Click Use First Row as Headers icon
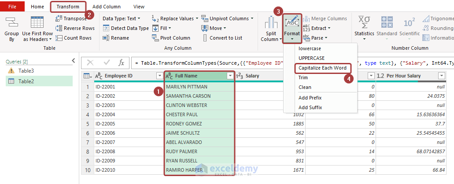 37,22
